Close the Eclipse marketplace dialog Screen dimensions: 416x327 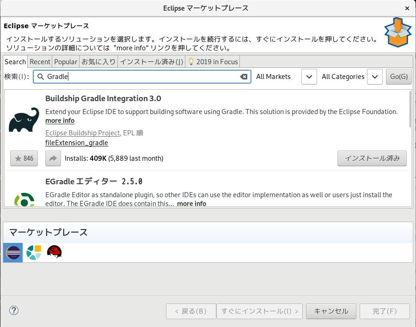pyautogui.click(x=407, y=8)
